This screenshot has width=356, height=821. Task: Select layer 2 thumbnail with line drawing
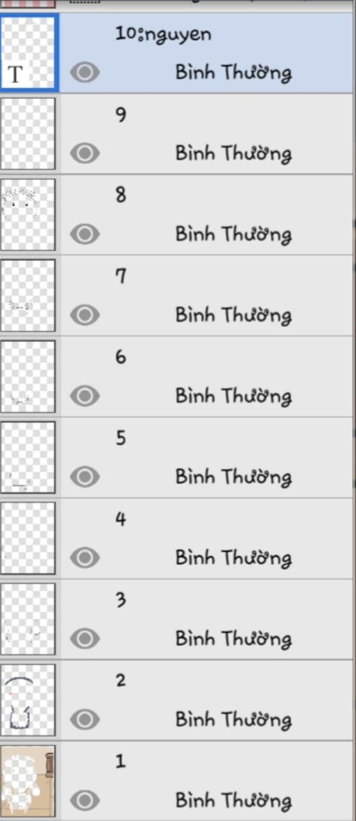28,700
